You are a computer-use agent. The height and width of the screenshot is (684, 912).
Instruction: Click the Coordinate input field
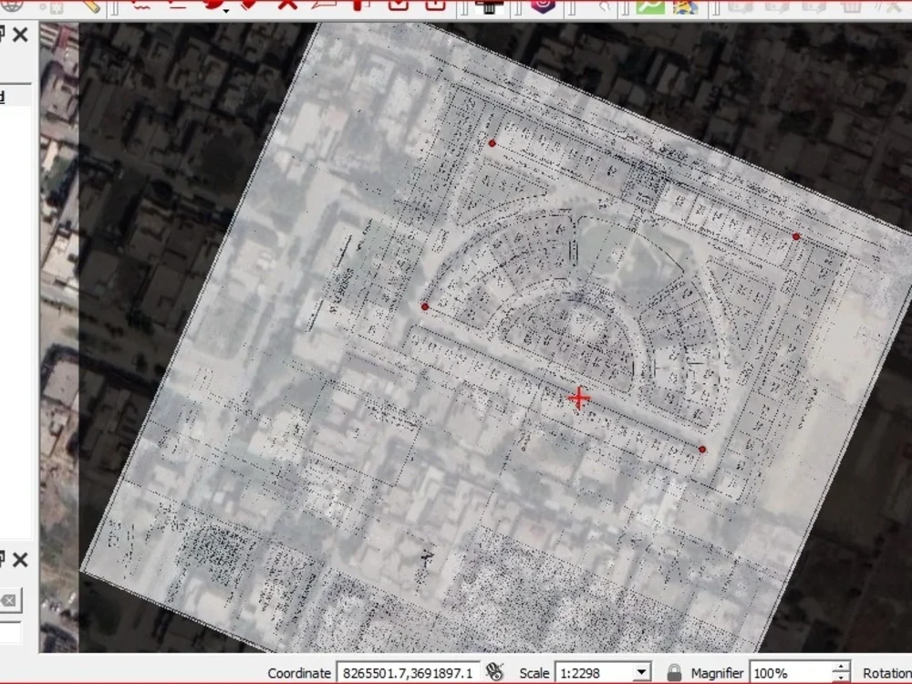click(409, 673)
